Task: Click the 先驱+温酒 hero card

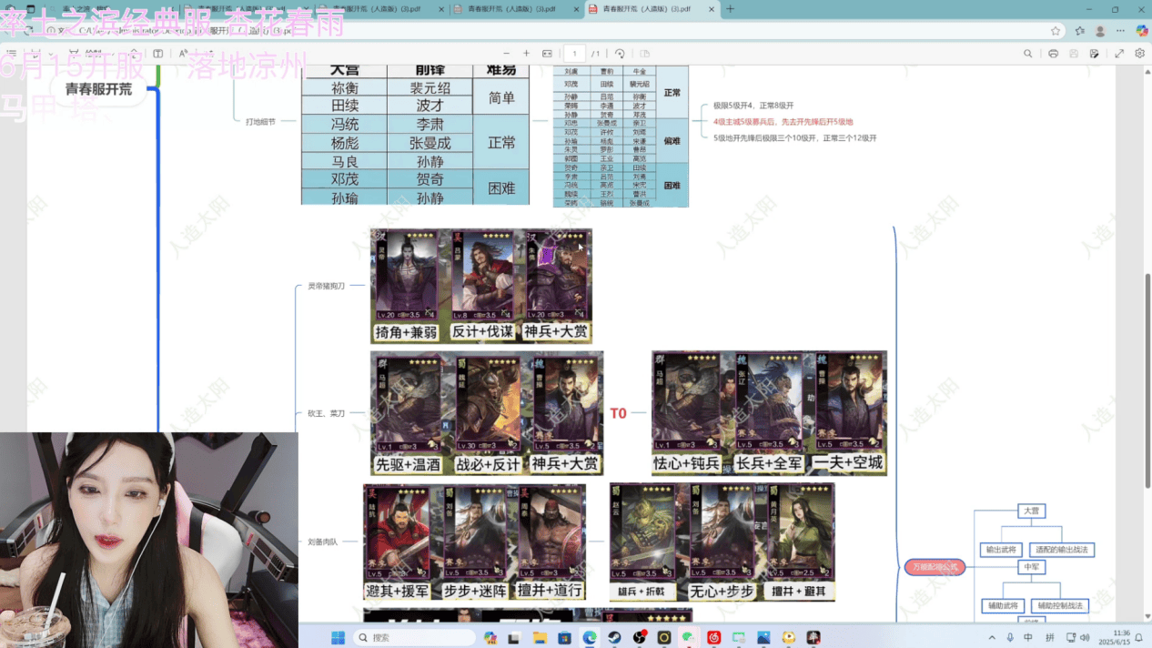Action: tap(409, 413)
